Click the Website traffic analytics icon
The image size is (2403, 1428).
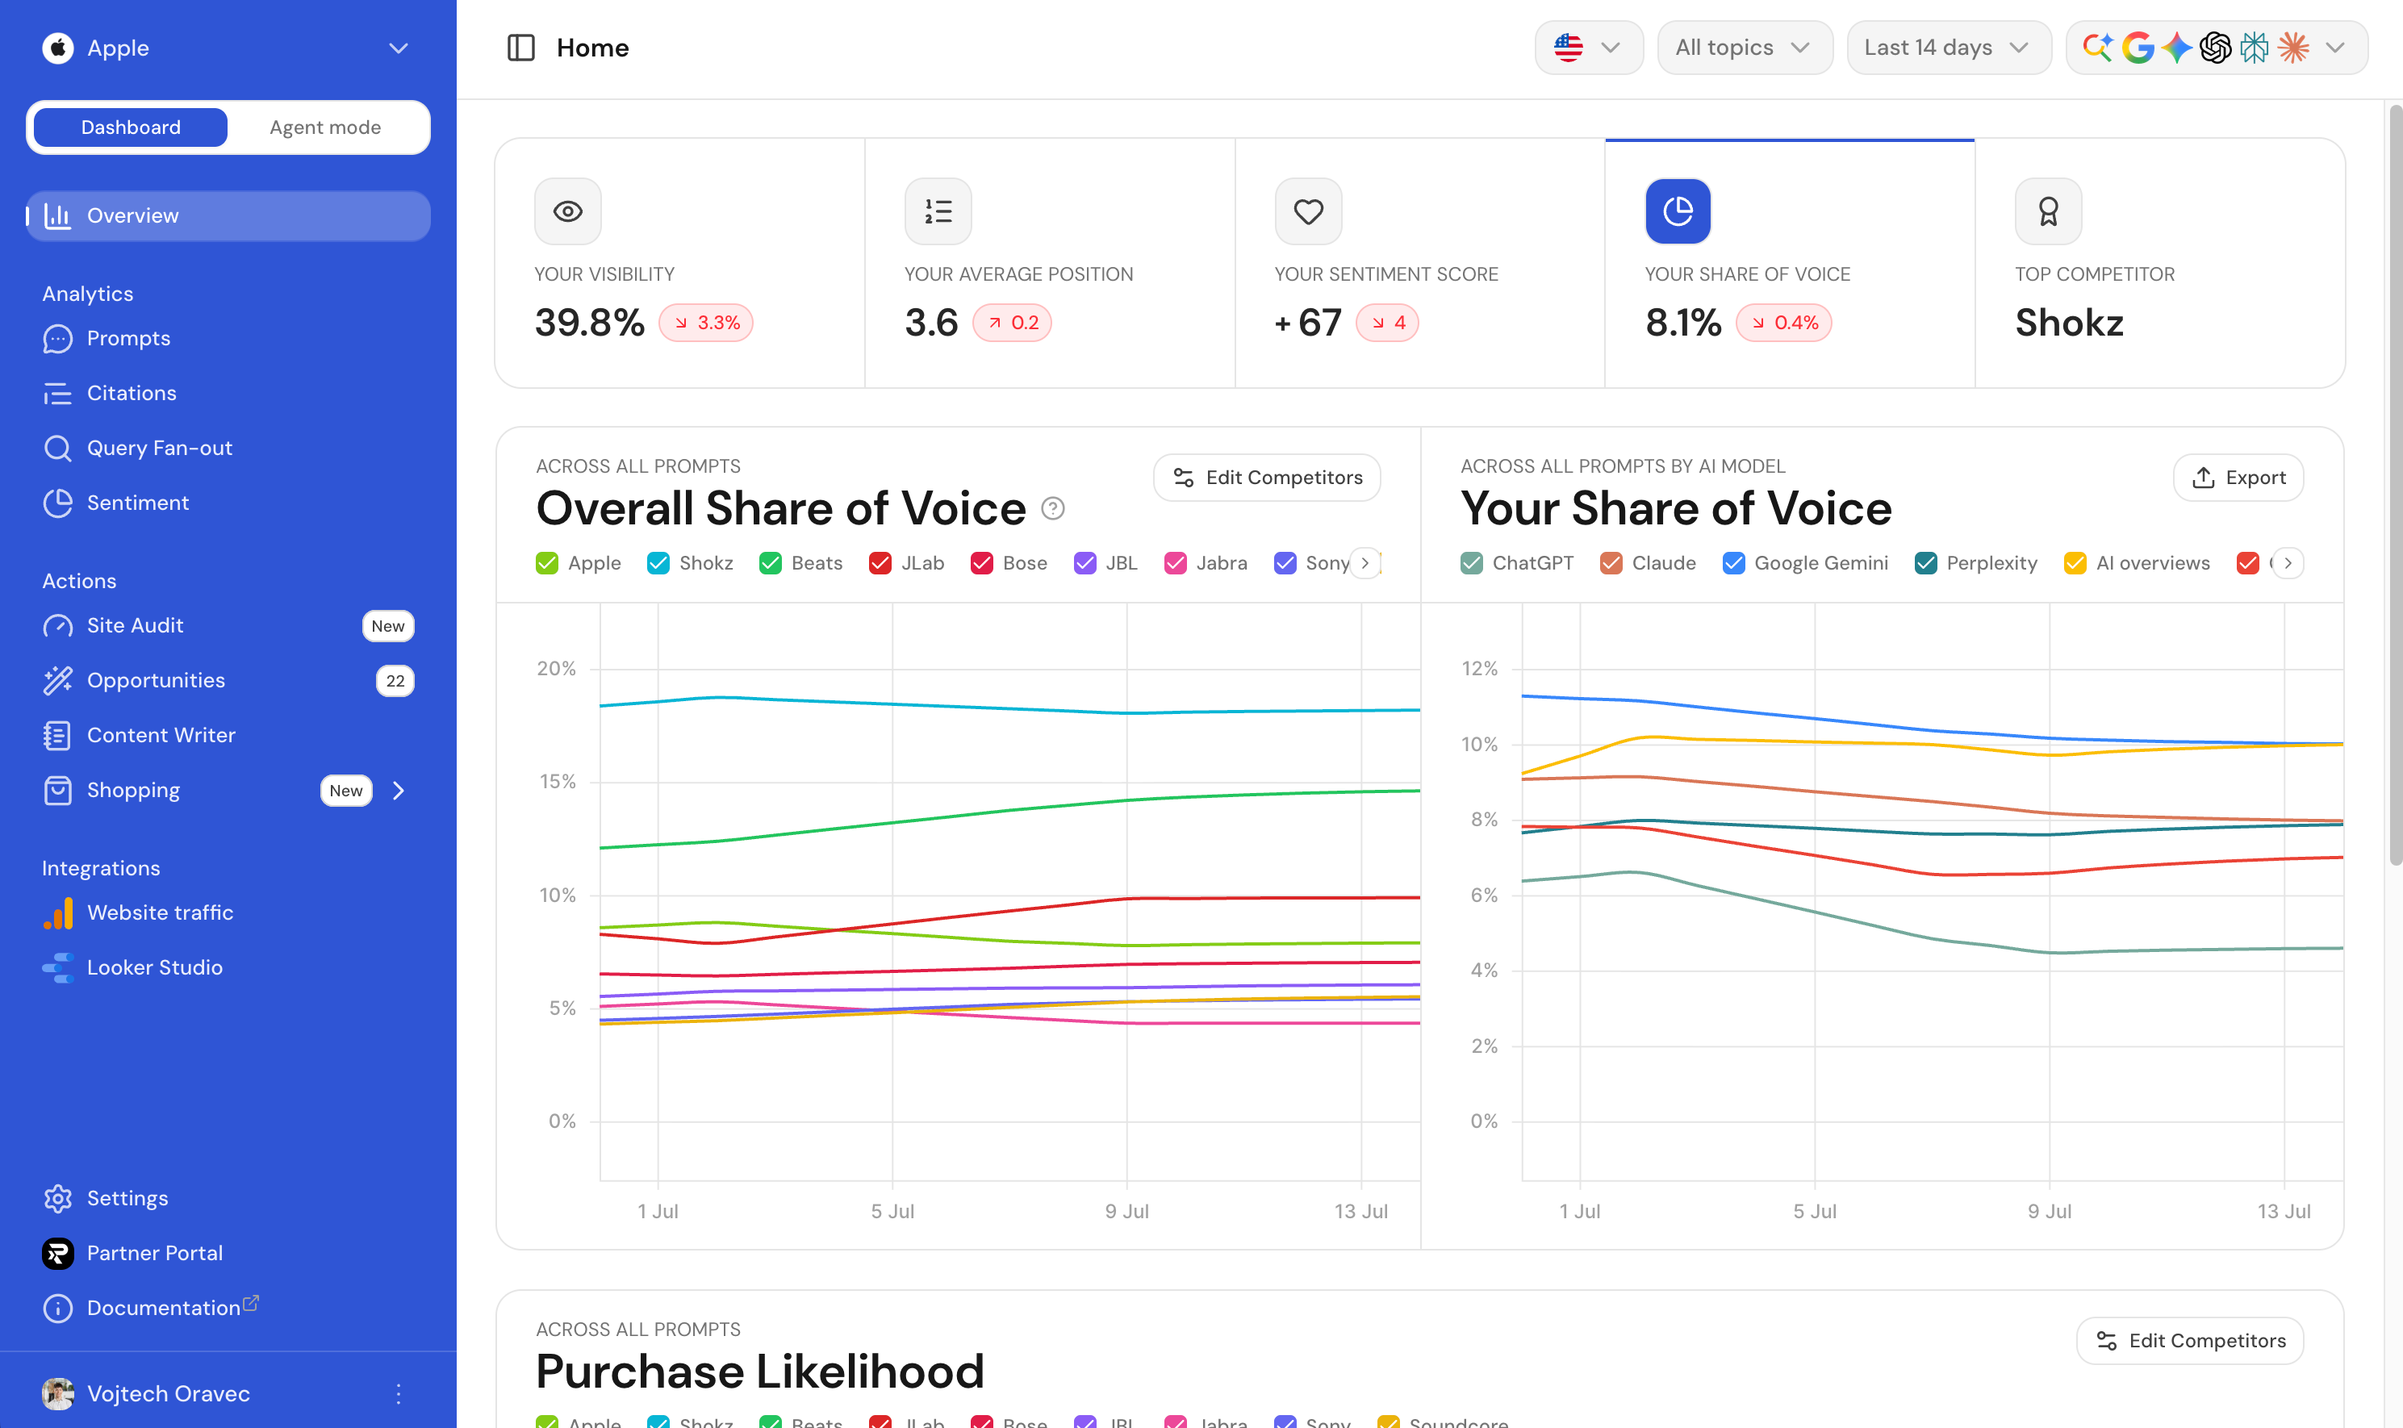[58, 913]
